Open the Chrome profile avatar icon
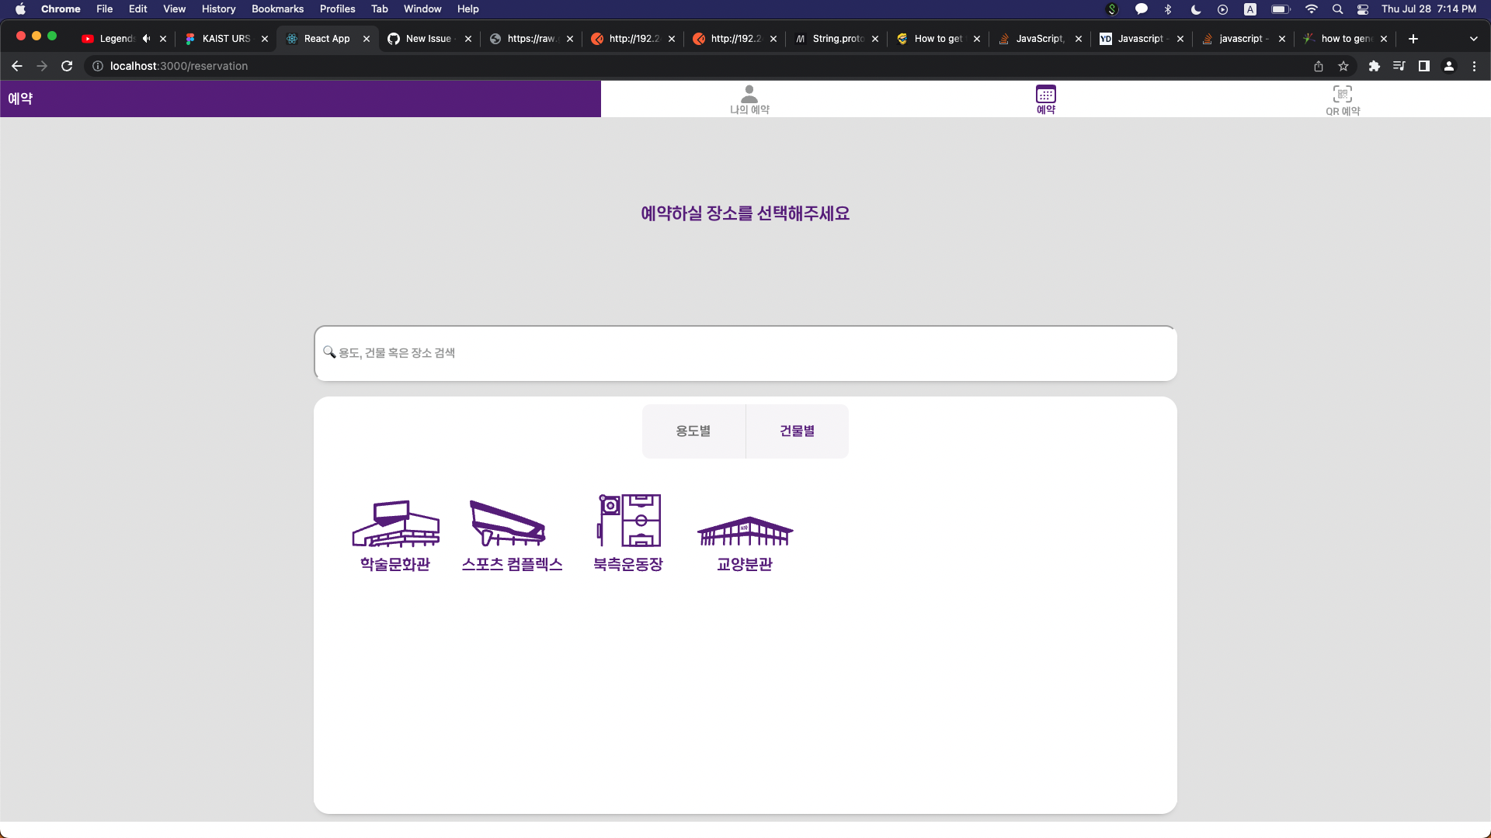 (x=1449, y=66)
